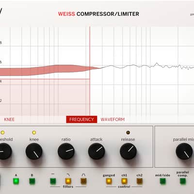194x194 pixels.
Task: Toggle the ch2 control button
Action: tap(140, 181)
